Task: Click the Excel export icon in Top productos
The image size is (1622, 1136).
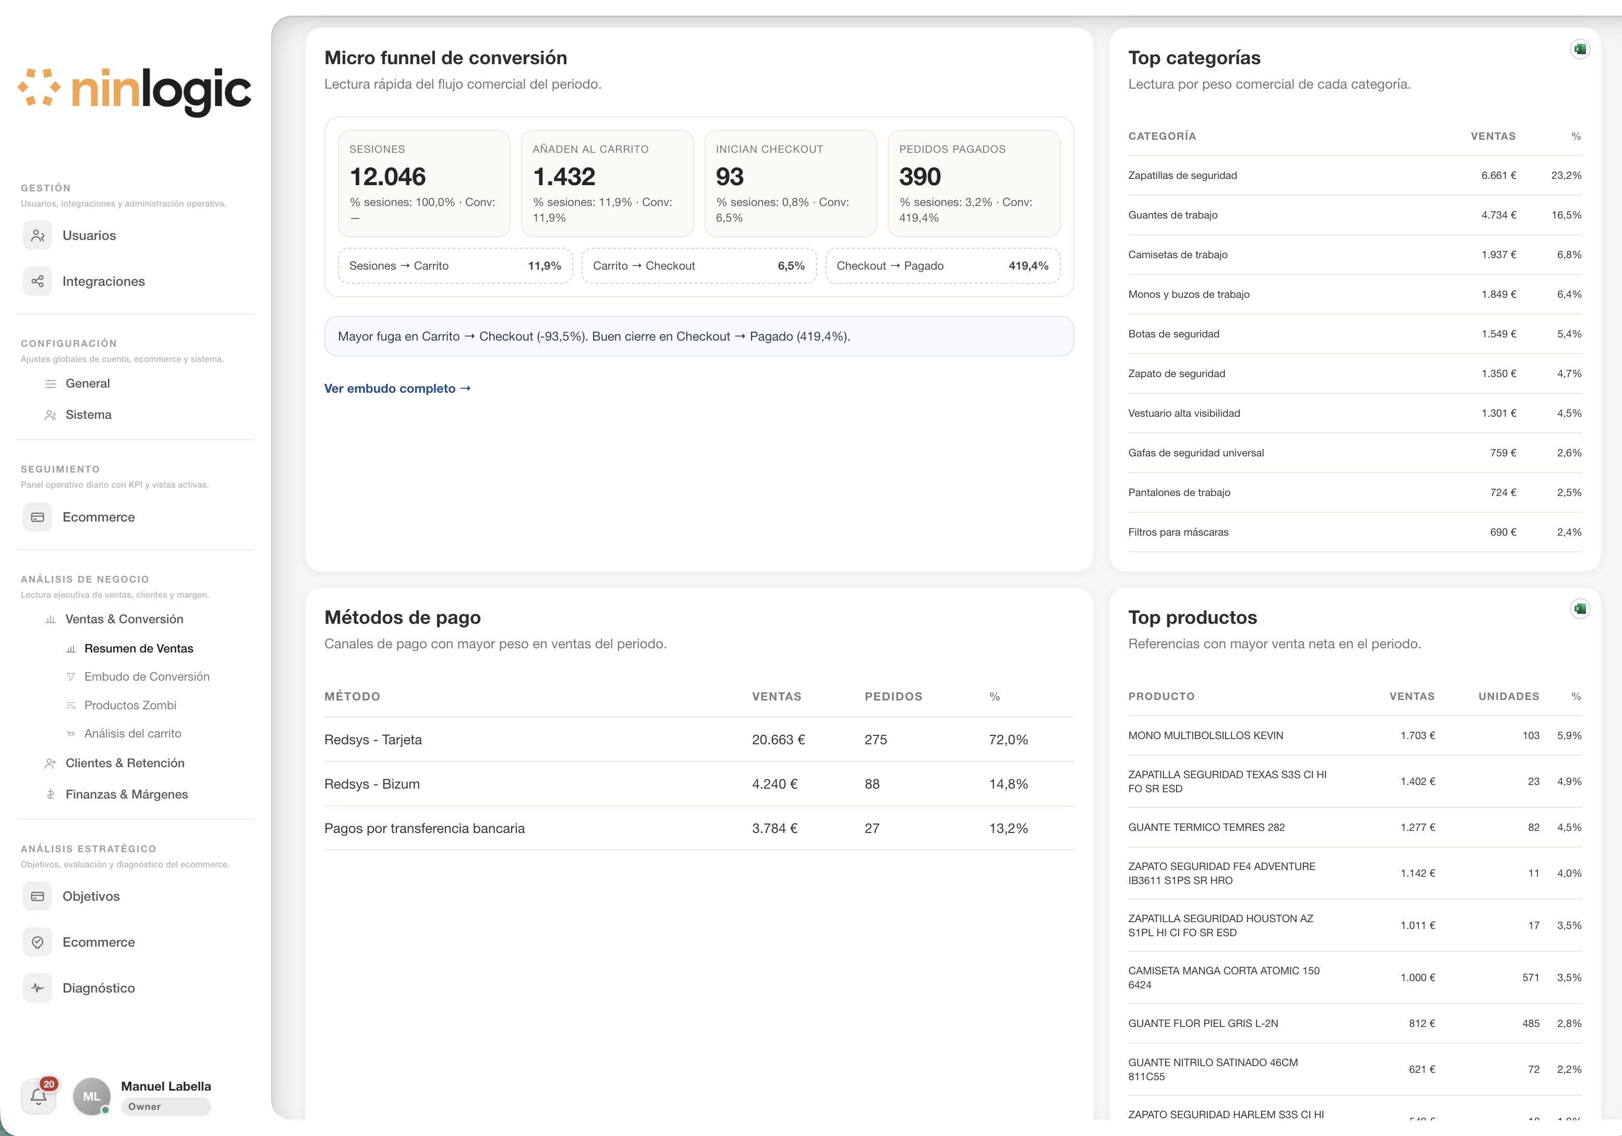Action: coord(1580,609)
